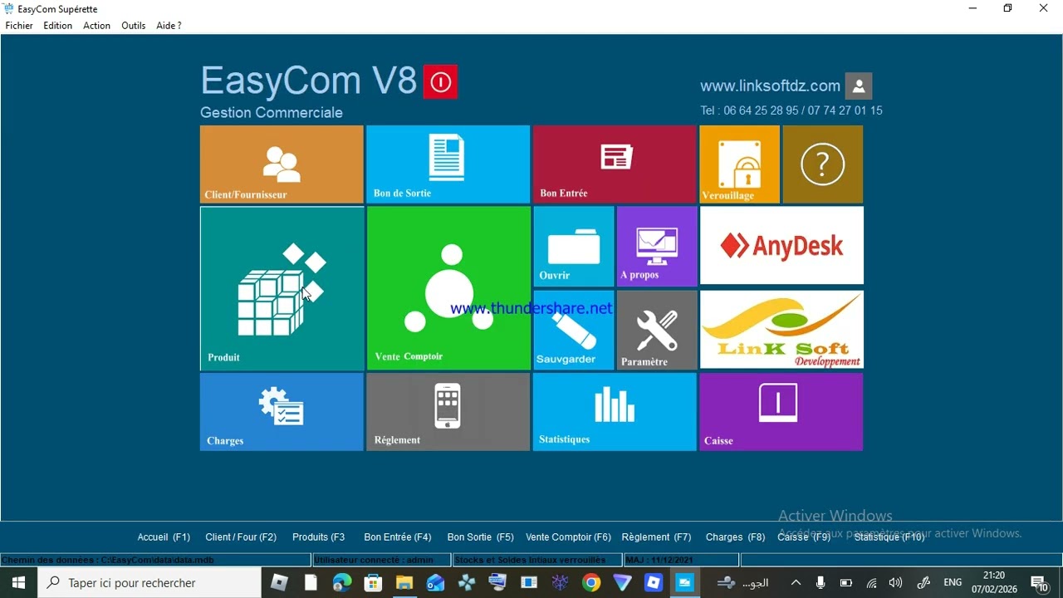Image resolution: width=1063 pixels, height=598 pixels.
Task: Open the Charges tile
Action: (x=282, y=412)
